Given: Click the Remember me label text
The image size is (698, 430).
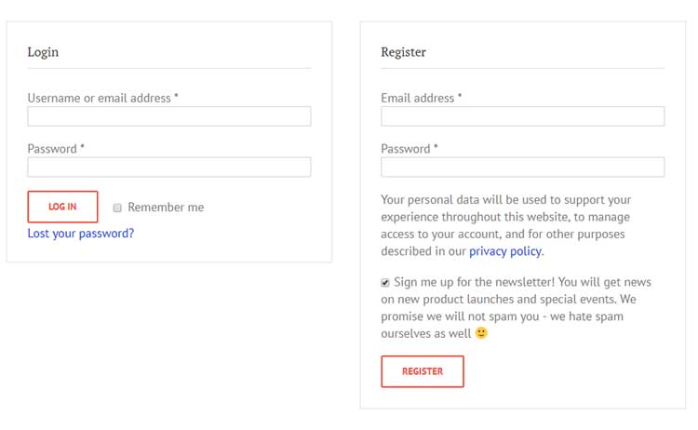Looking at the screenshot, I should (166, 208).
